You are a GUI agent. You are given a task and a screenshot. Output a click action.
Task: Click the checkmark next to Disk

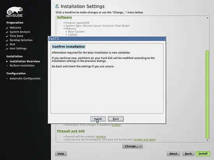[7, 45]
